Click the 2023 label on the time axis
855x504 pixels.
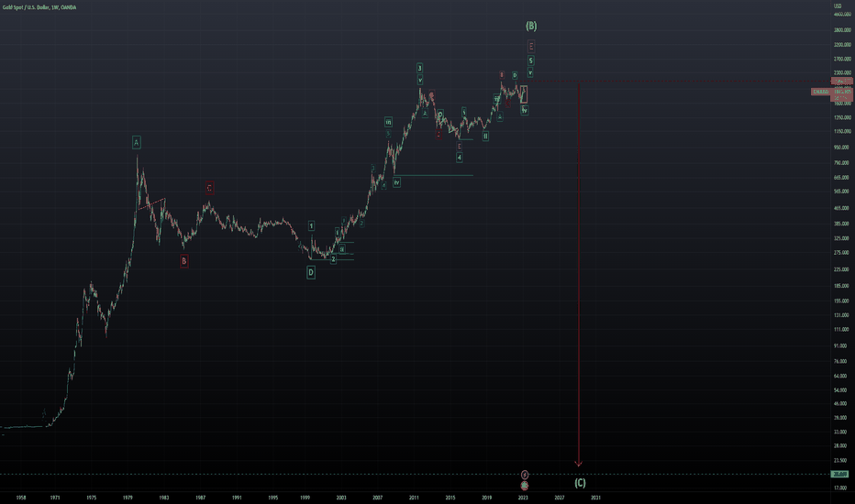pyautogui.click(x=523, y=498)
